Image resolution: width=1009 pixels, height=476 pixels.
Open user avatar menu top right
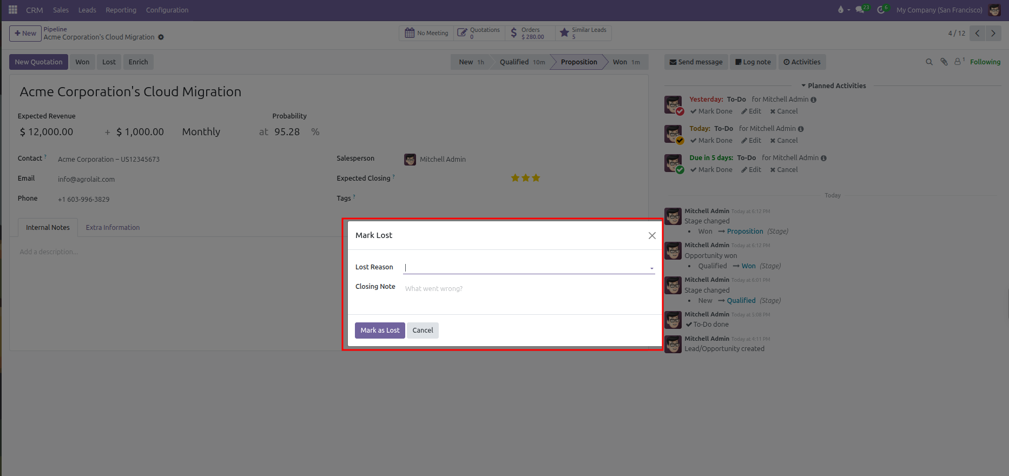pyautogui.click(x=994, y=10)
